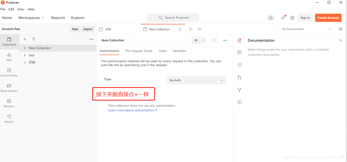The width and height of the screenshot is (347, 162).
Task: Select the 示例 collection row
Action: [58, 62]
